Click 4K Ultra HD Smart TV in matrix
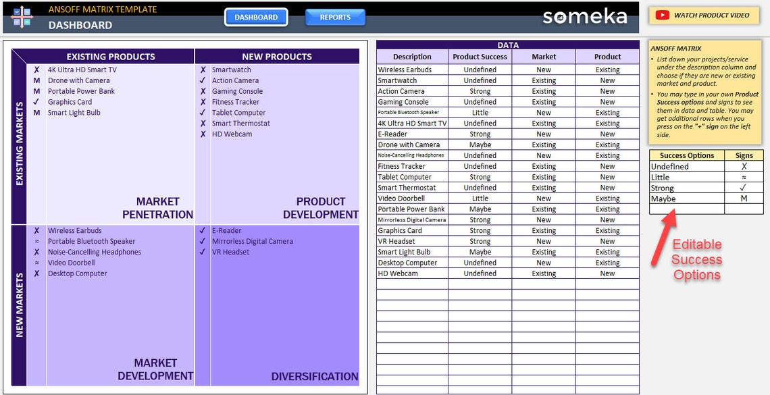Image resolution: width=770 pixels, height=395 pixels. (82, 70)
